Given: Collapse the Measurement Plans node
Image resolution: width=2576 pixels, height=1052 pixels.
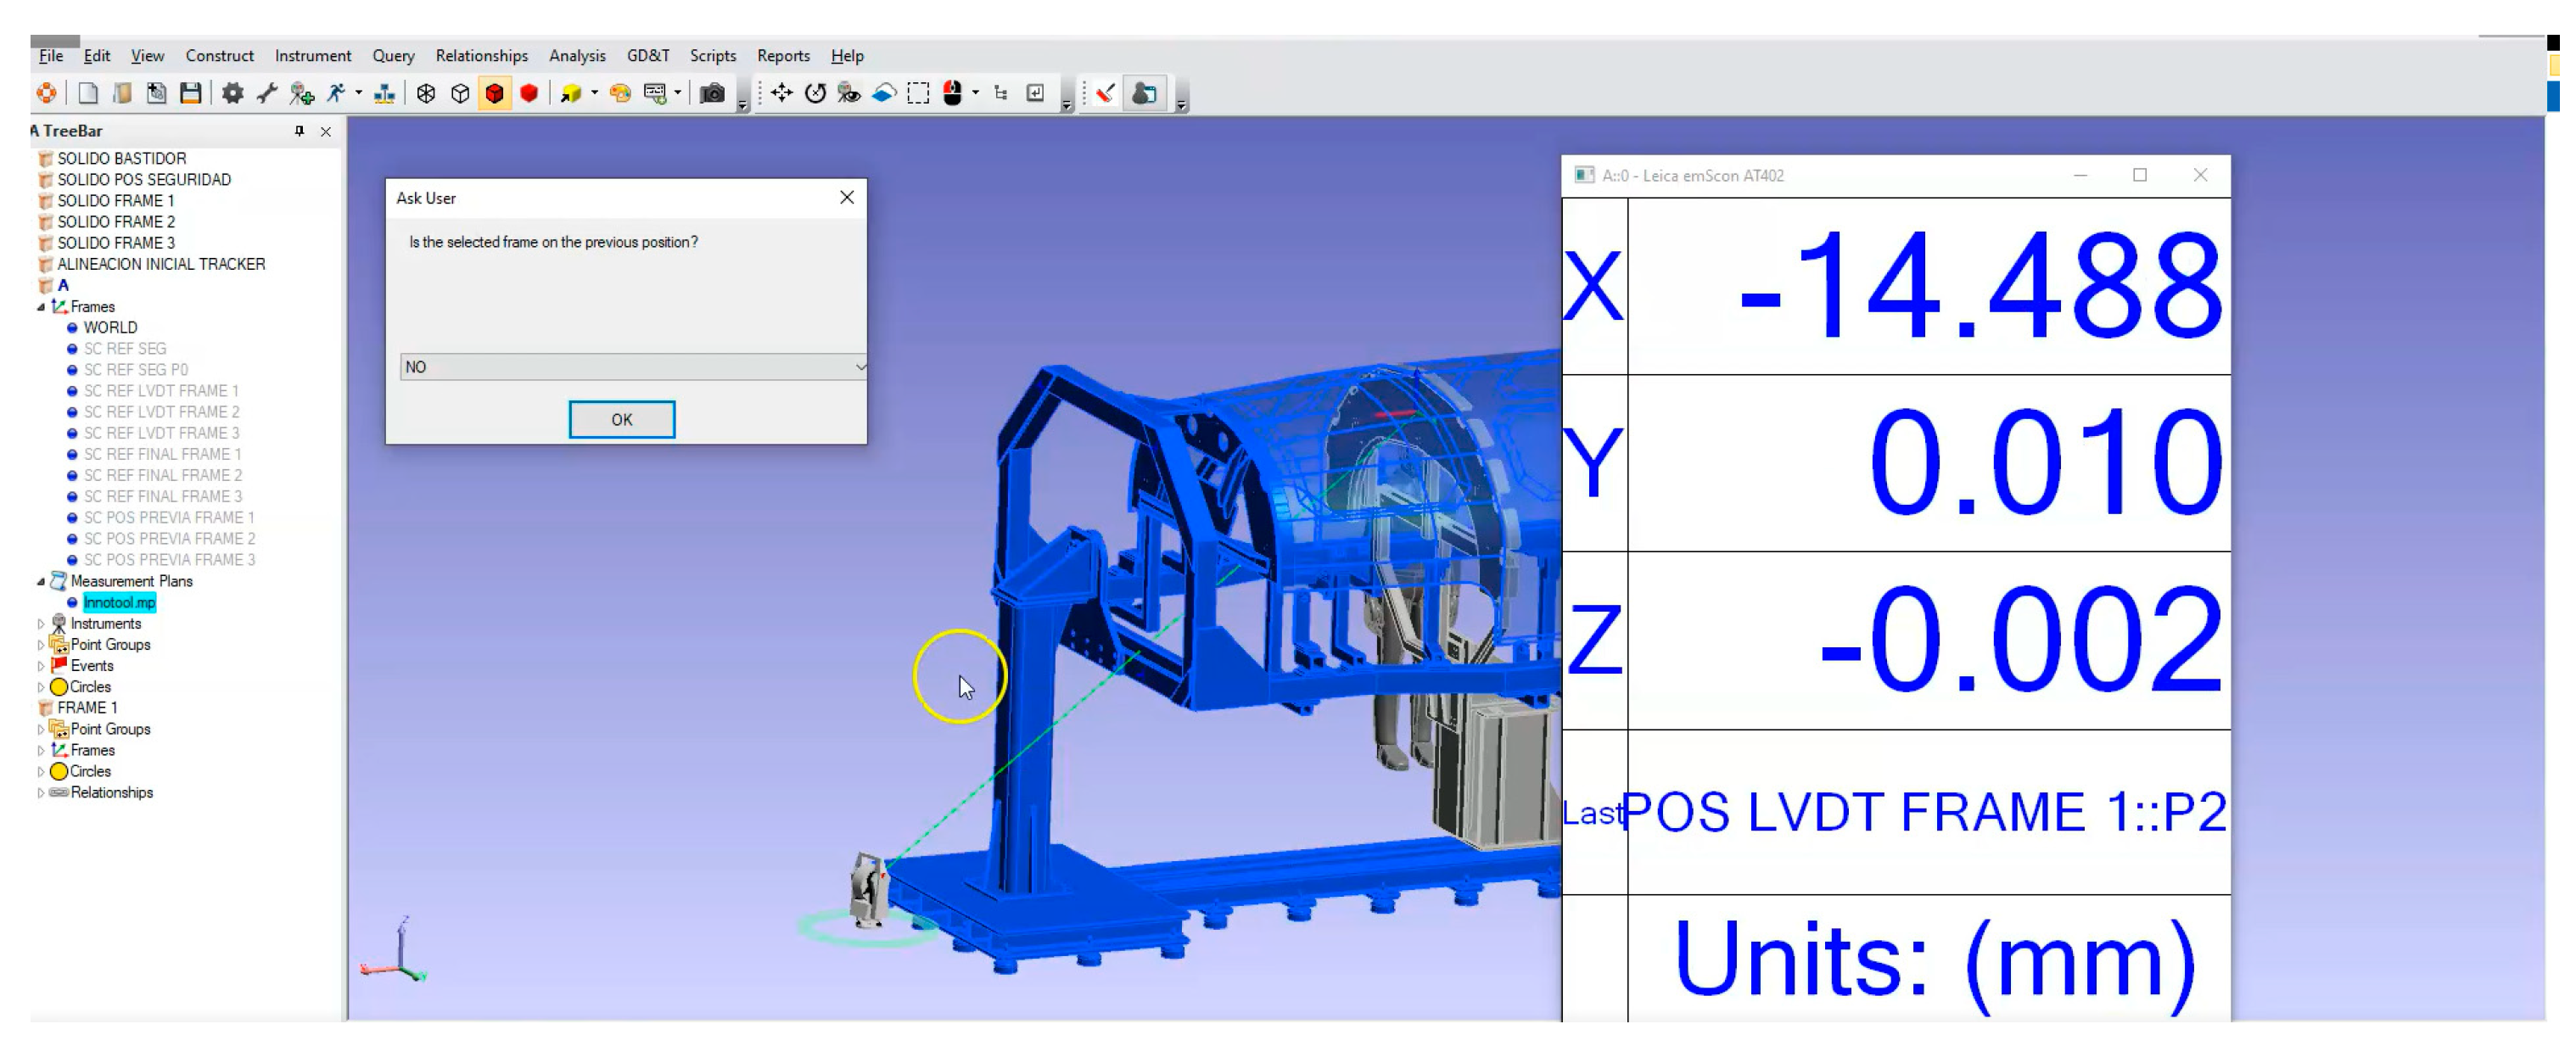Looking at the screenshot, I should (41, 581).
